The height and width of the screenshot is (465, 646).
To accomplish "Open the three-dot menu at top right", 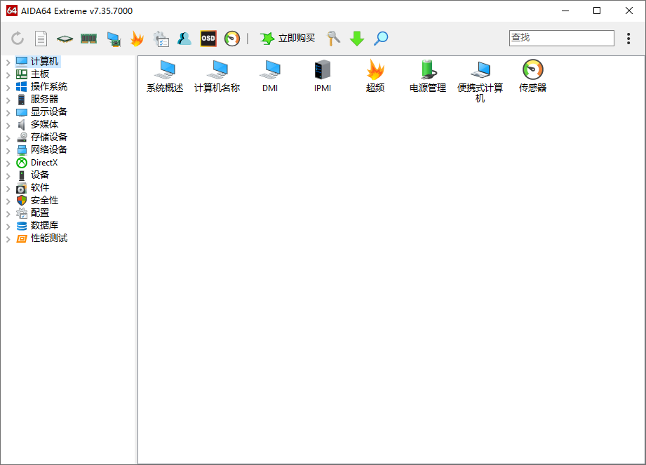I will (628, 39).
